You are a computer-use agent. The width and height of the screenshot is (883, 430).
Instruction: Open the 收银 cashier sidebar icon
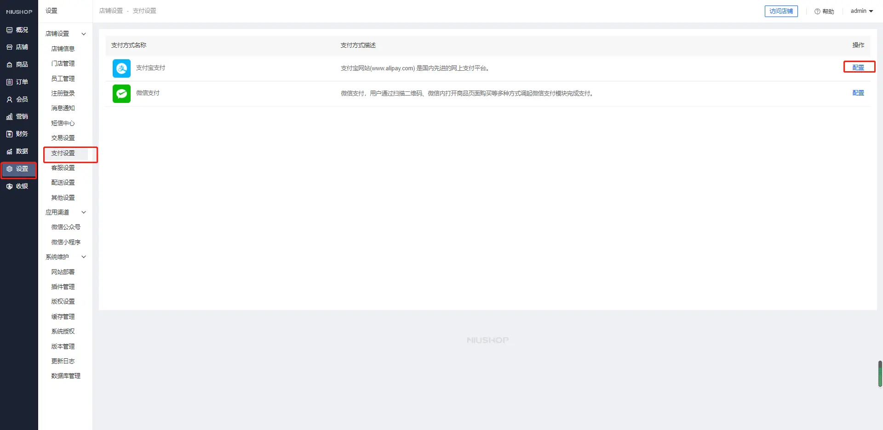(x=9, y=186)
